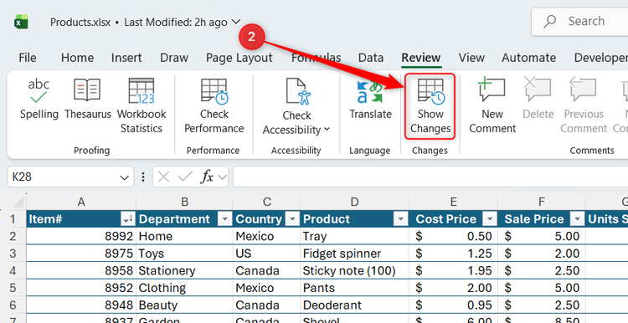
Task: Click item number 8952 cell
Action: pyautogui.click(x=81, y=288)
